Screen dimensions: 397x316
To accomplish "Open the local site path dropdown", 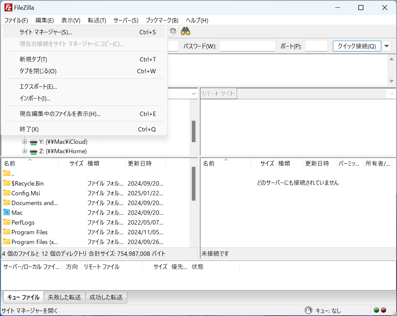I will click(194, 94).
